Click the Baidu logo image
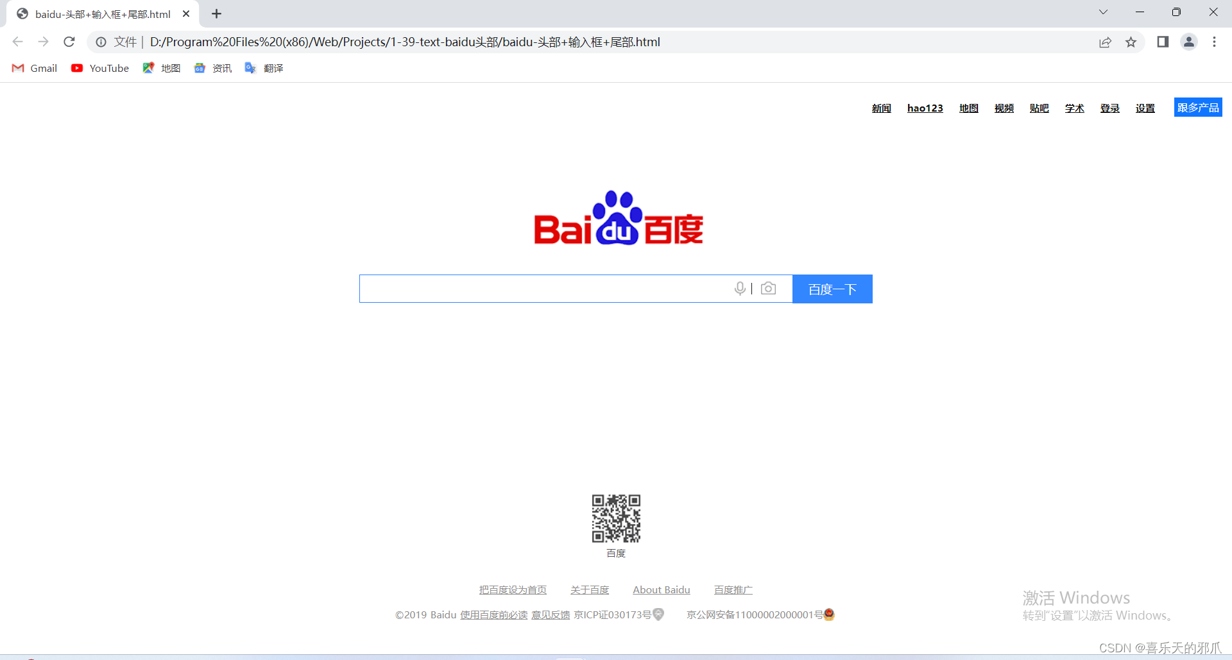This screenshot has height=660, width=1232. 619,218
